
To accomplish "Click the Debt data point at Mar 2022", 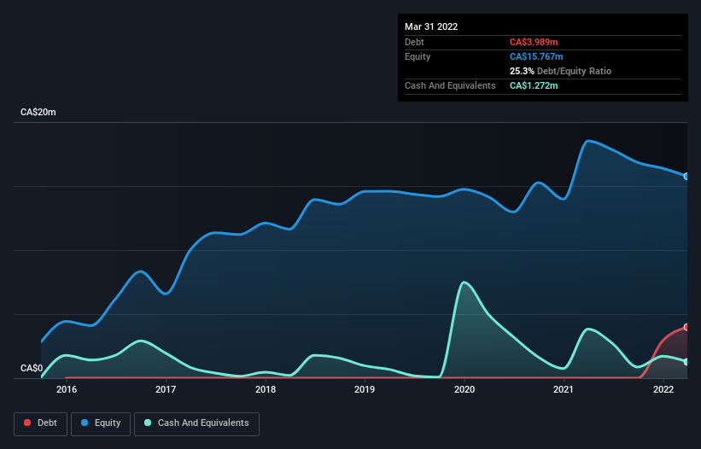I will click(x=686, y=327).
